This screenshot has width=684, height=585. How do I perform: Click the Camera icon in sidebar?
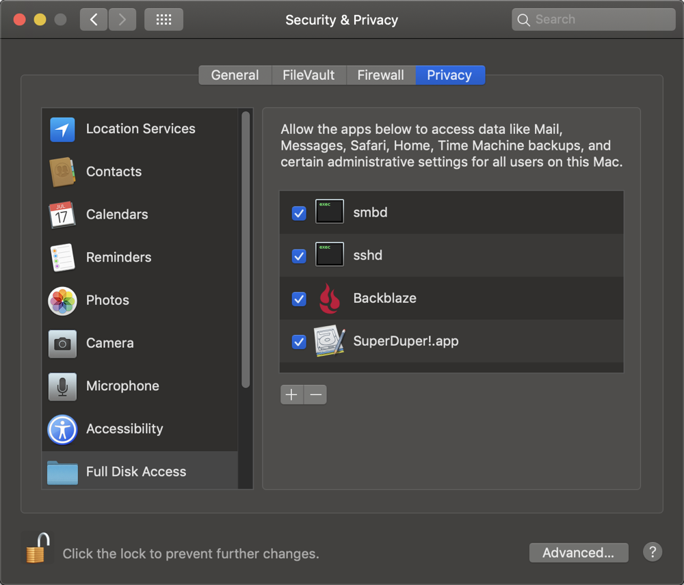coord(62,344)
